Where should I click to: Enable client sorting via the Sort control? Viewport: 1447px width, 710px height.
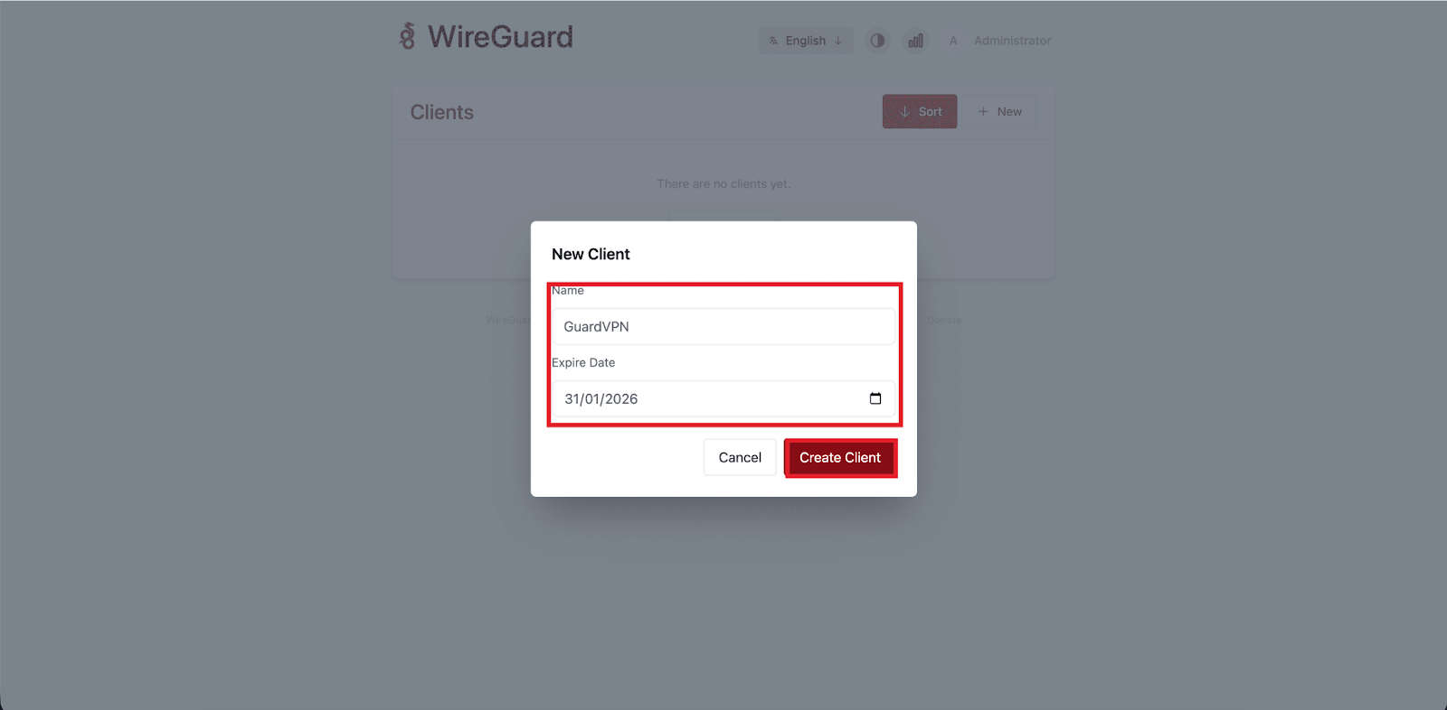point(919,111)
